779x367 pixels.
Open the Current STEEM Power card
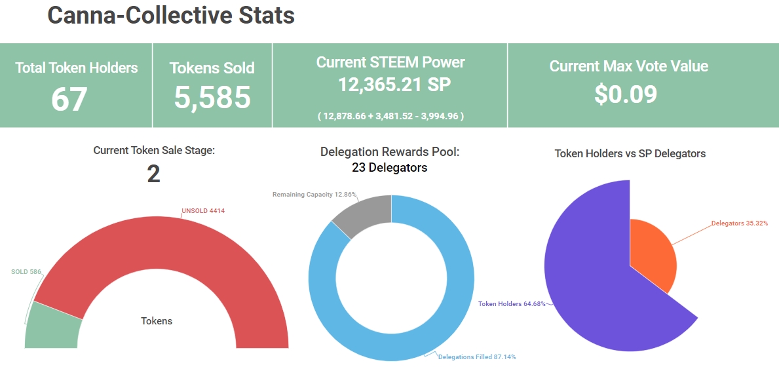tap(390, 85)
